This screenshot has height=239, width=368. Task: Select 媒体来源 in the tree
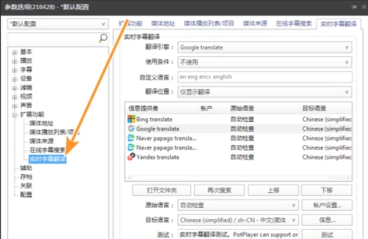coord(41,141)
